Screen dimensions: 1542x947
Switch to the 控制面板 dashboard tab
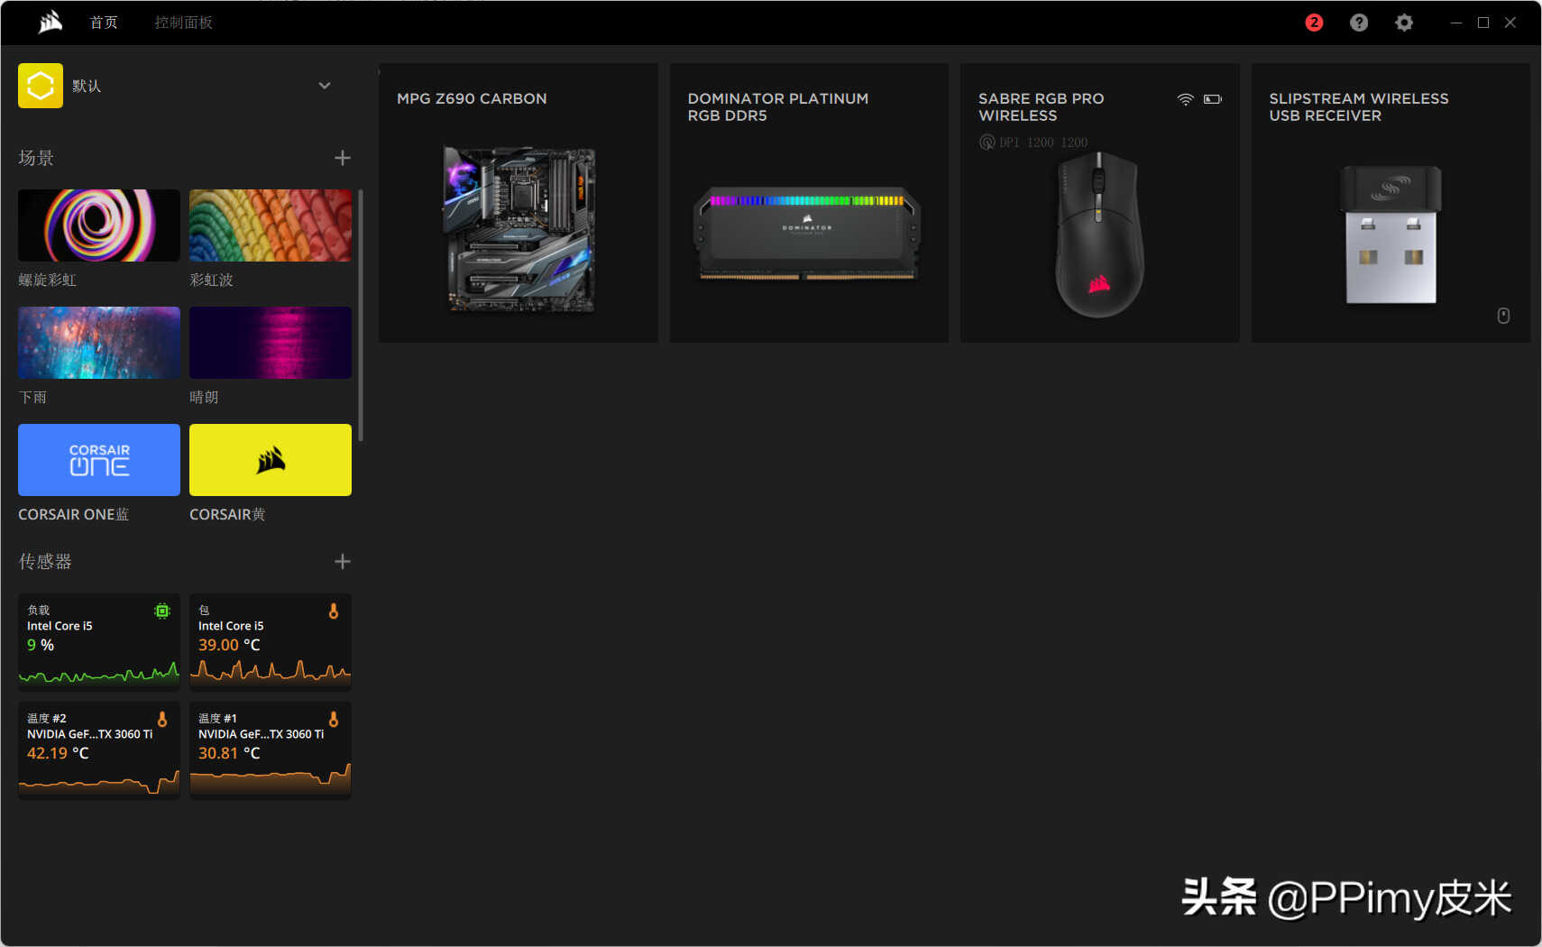click(x=183, y=23)
